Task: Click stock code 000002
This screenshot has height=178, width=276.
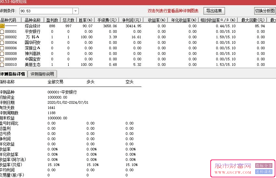Action: [11, 37]
